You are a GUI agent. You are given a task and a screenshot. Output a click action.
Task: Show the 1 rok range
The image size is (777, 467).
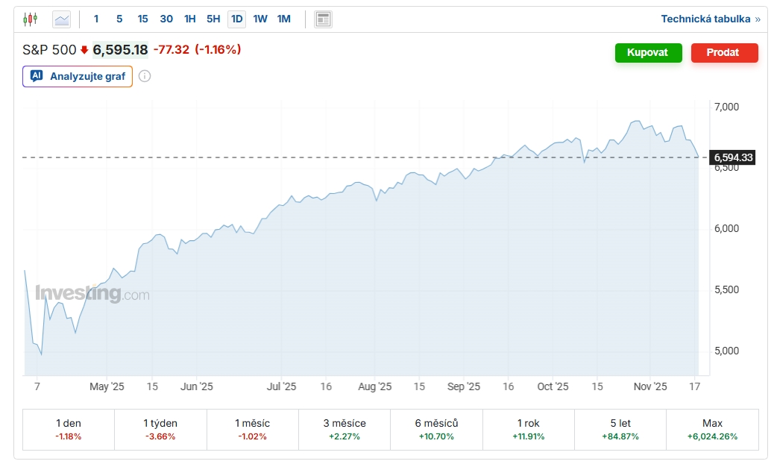(529, 429)
